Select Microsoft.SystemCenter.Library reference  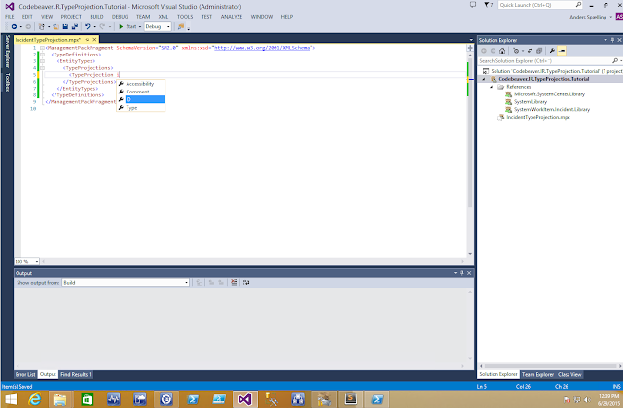(549, 94)
